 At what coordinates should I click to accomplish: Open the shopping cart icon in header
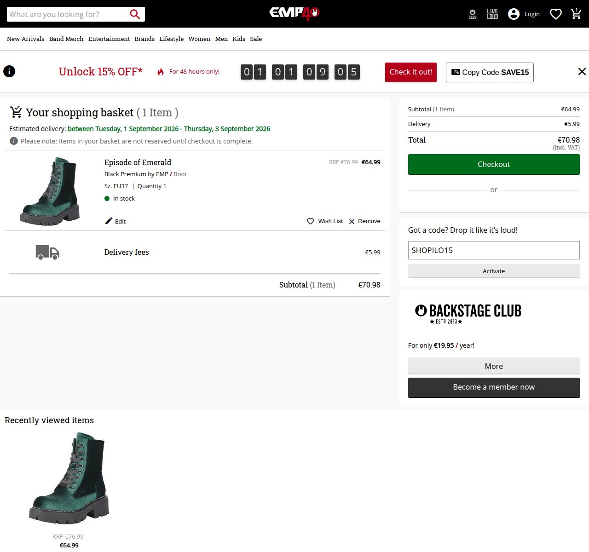pos(576,14)
